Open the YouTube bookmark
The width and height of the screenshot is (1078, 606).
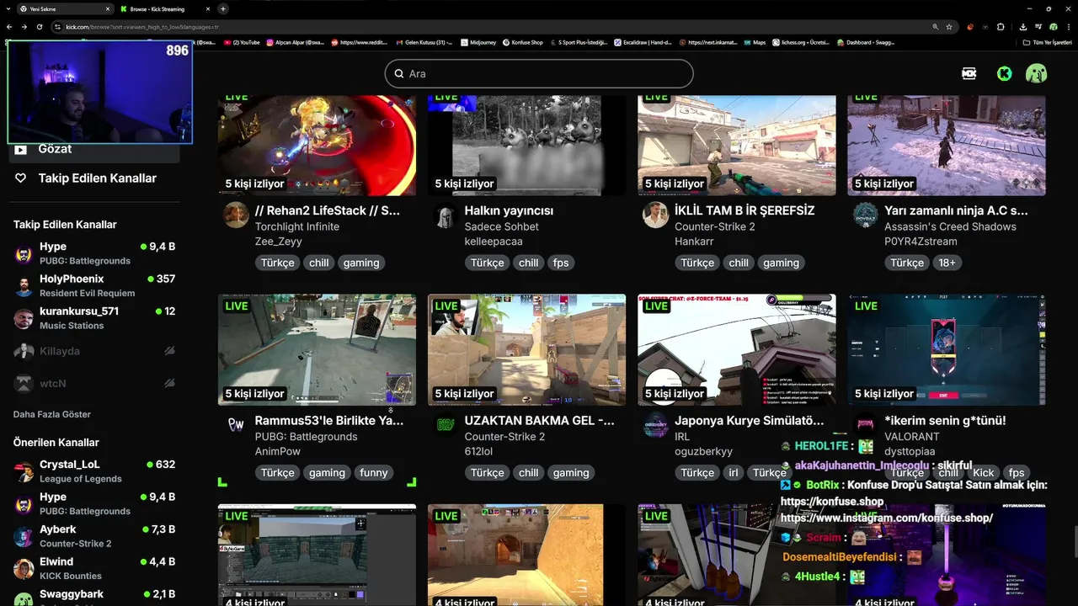coord(242,42)
